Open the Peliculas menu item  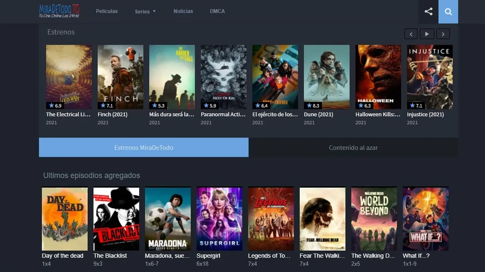tap(107, 11)
